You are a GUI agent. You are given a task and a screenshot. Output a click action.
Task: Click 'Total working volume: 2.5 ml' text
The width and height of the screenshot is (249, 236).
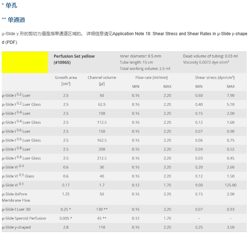[145, 69]
